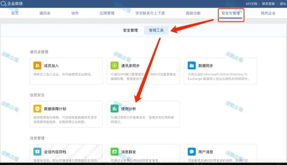Screen dimensions: 287x165
Task: Click the orange 成员加入 icon
Action: [37, 65]
